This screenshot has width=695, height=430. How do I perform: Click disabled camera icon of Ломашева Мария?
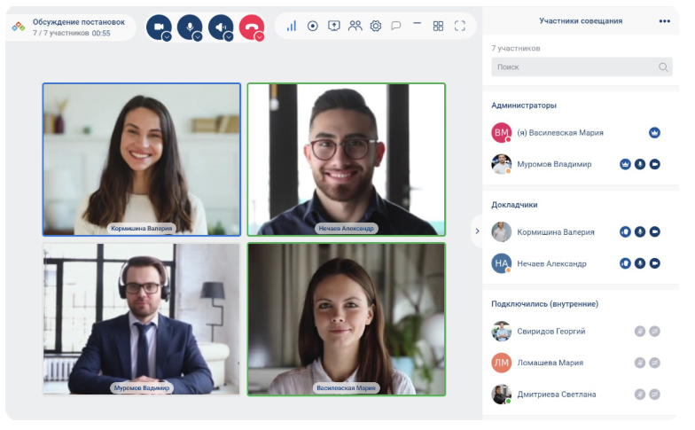click(654, 364)
